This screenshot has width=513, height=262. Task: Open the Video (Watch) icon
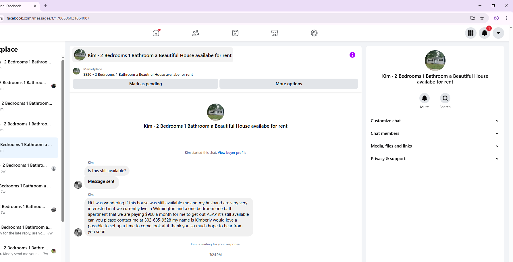click(235, 33)
